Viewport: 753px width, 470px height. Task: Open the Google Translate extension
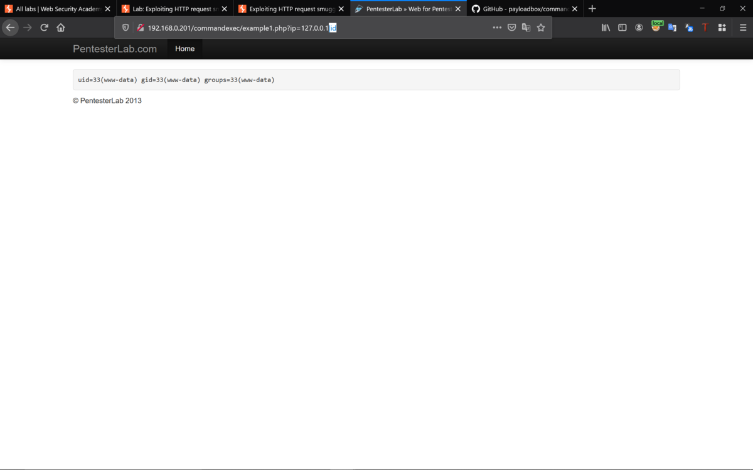click(x=672, y=28)
